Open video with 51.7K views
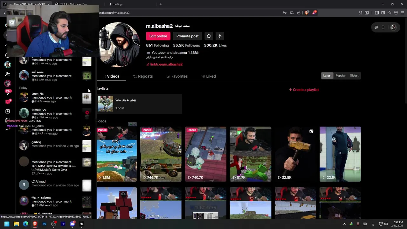407x229 pixels. coord(251,154)
